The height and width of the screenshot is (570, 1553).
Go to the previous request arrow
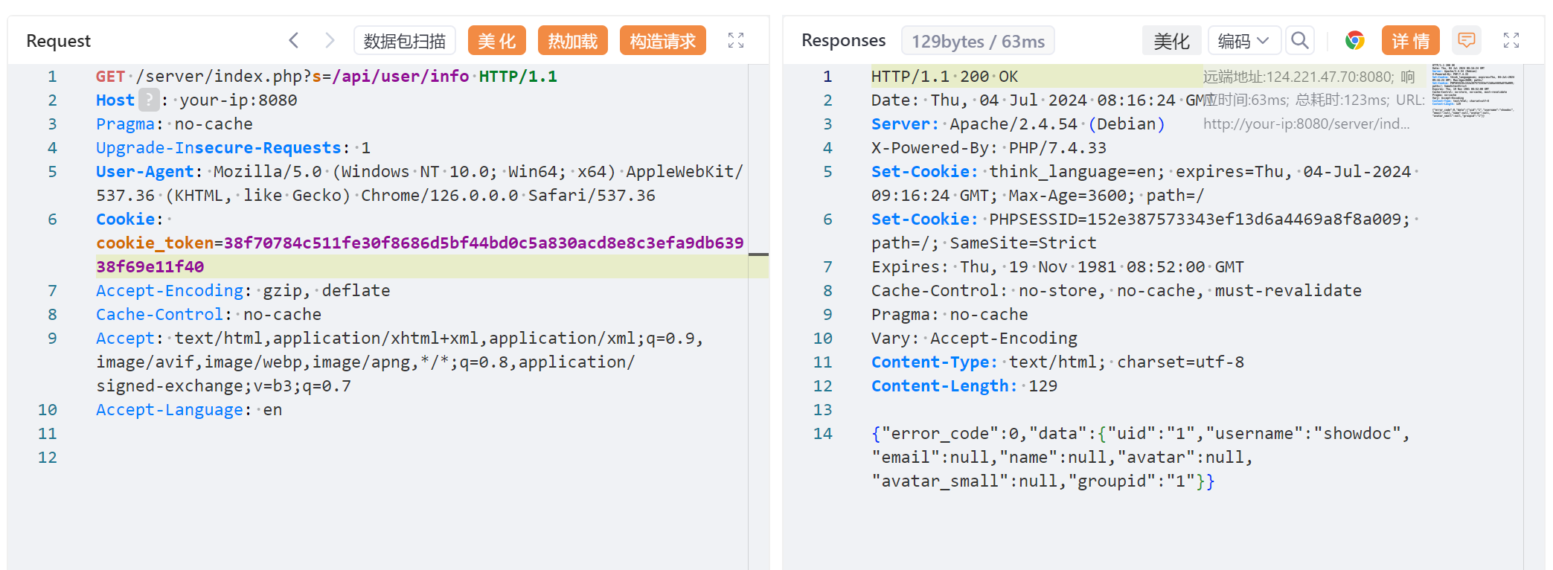[x=294, y=40]
